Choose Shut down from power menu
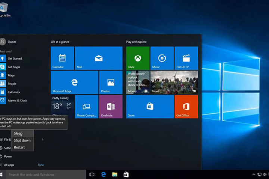269x179 pixels. (x=22, y=140)
